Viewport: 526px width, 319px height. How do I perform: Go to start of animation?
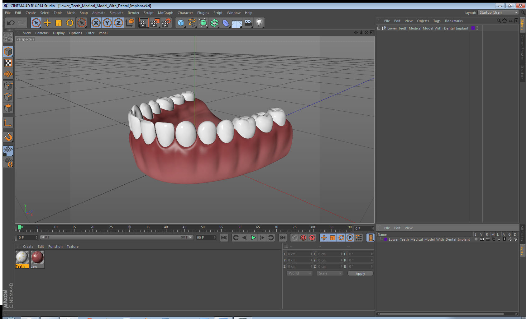pyautogui.click(x=224, y=238)
